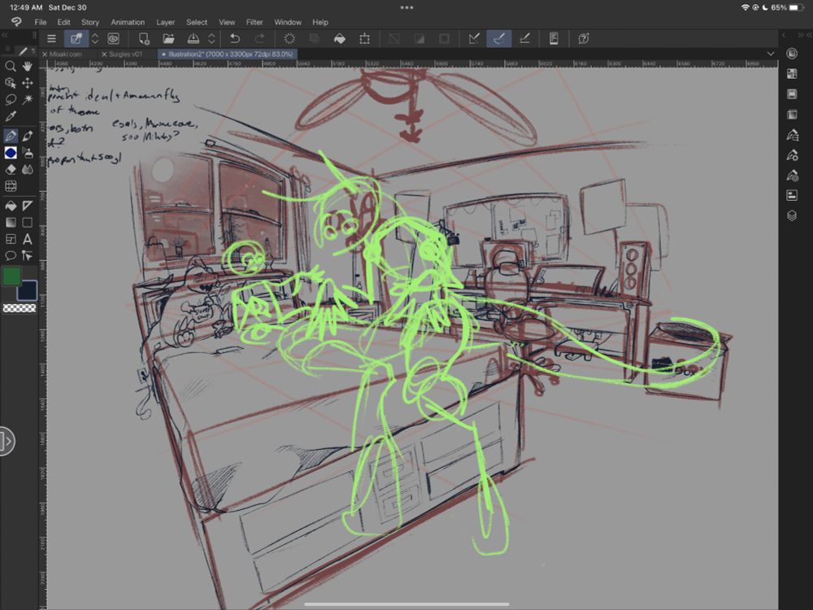The height and width of the screenshot is (610, 813).
Task: Open the Layers stack palette icon
Action: click(x=792, y=216)
